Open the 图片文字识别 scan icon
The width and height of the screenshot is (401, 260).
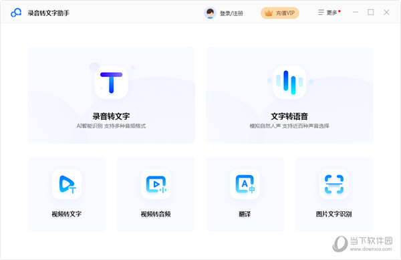coord(334,184)
